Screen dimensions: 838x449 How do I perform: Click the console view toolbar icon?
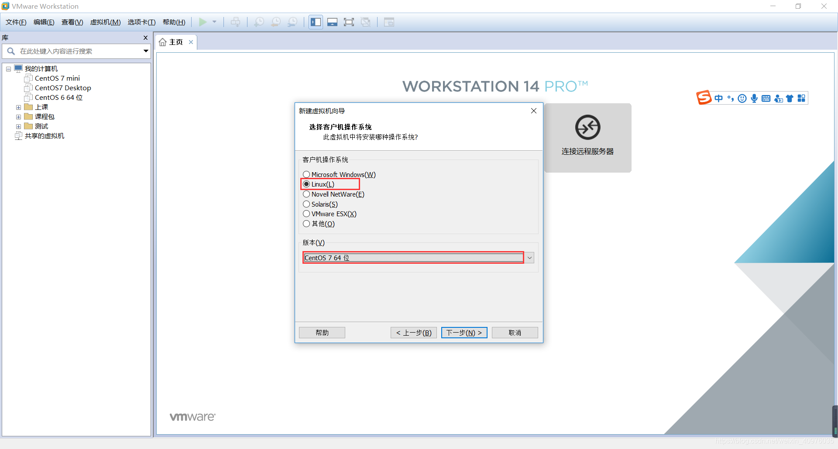point(389,22)
